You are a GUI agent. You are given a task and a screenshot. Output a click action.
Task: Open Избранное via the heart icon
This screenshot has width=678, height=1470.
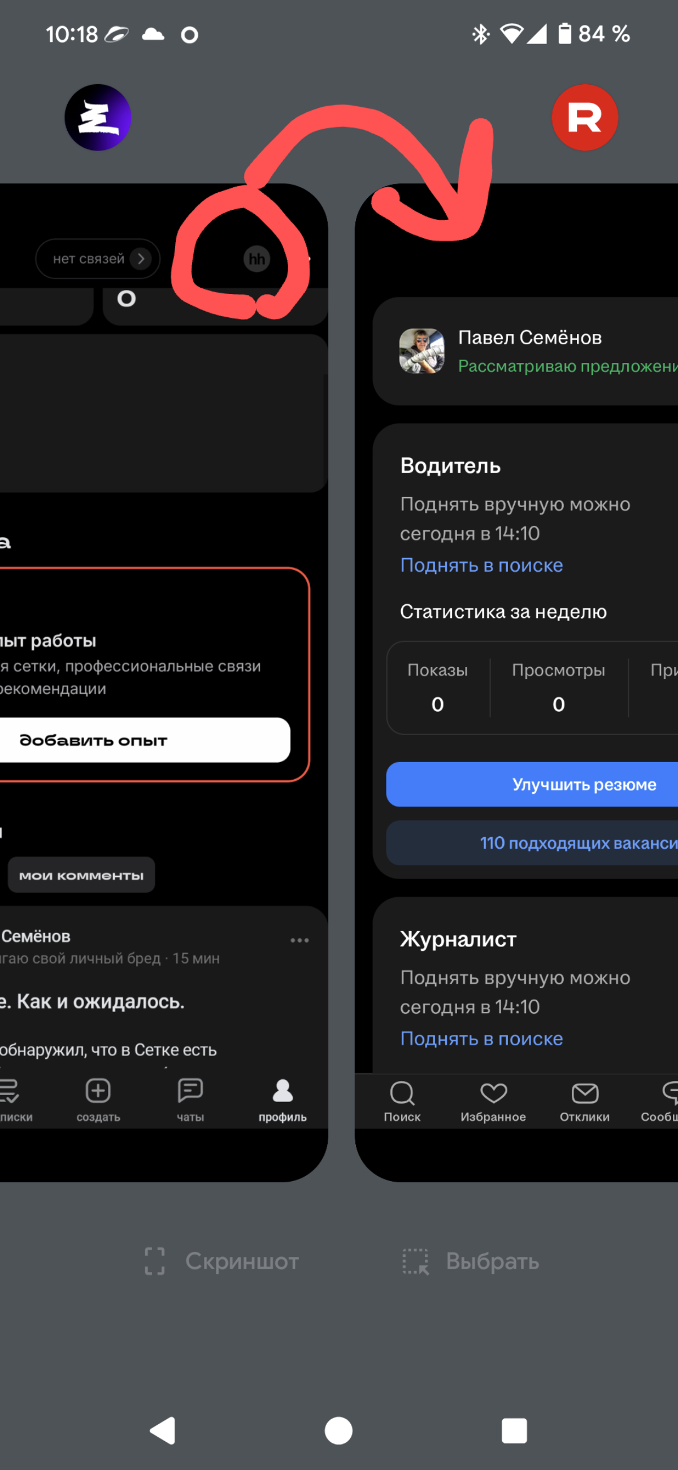pos(493,1093)
